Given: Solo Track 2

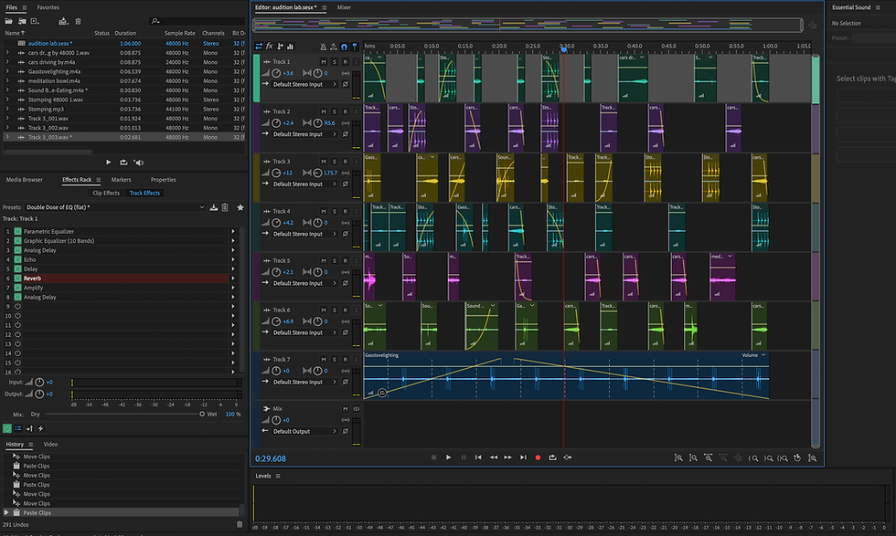Looking at the screenshot, I should 334,112.
